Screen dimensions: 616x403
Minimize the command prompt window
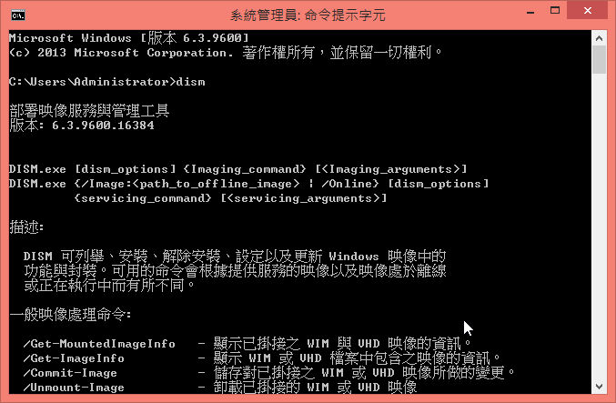click(x=530, y=12)
